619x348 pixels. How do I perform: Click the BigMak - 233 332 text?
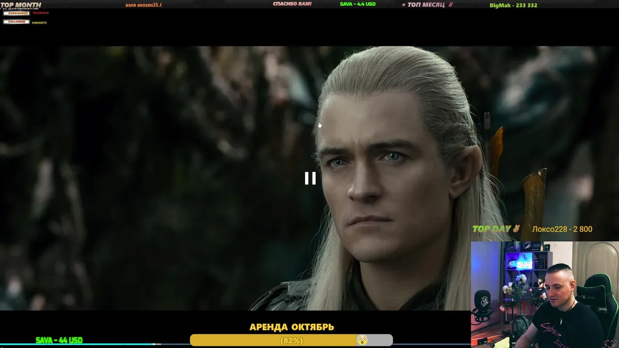pos(513,5)
